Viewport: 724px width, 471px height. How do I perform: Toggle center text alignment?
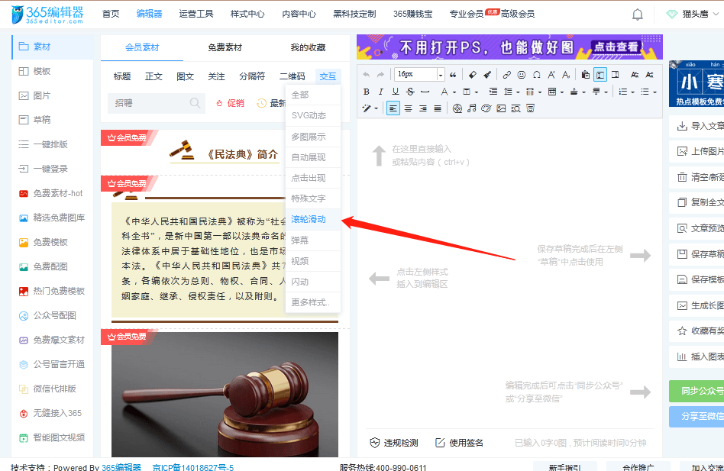click(x=407, y=108)
